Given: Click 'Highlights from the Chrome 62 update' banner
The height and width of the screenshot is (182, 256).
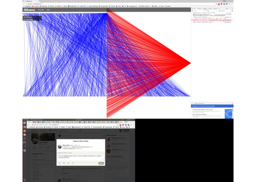Looking at the screenshot, I should pyautogui.click(x=212, y=106).
